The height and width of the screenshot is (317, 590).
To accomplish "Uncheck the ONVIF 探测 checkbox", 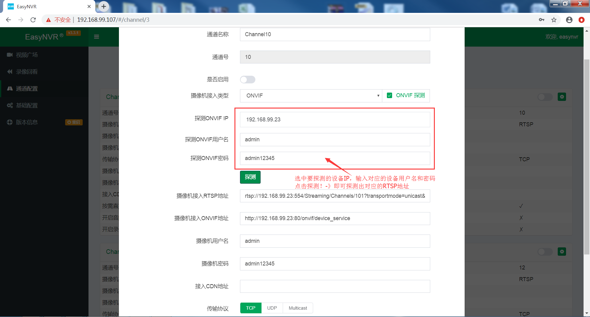I will 389,95.
